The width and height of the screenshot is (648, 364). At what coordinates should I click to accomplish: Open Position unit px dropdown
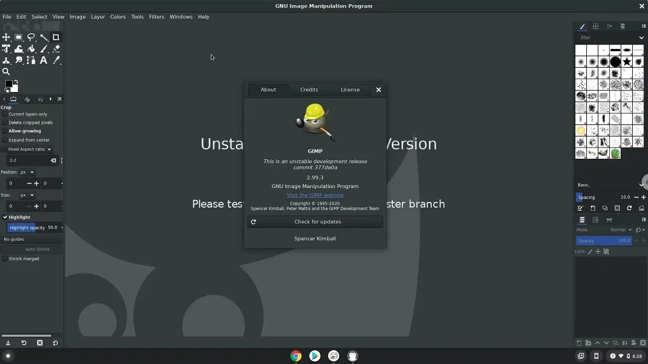[x=27, y=172]
